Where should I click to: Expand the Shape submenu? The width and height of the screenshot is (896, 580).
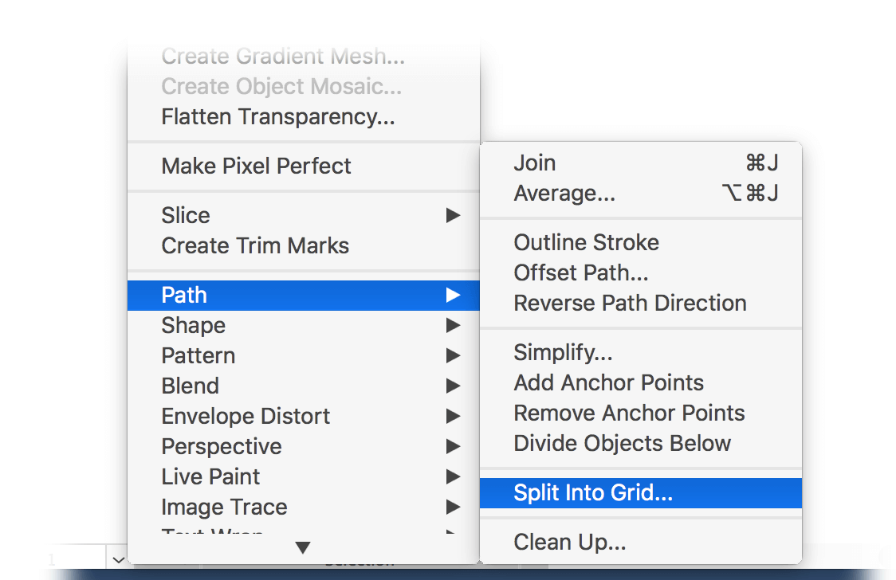304,325
